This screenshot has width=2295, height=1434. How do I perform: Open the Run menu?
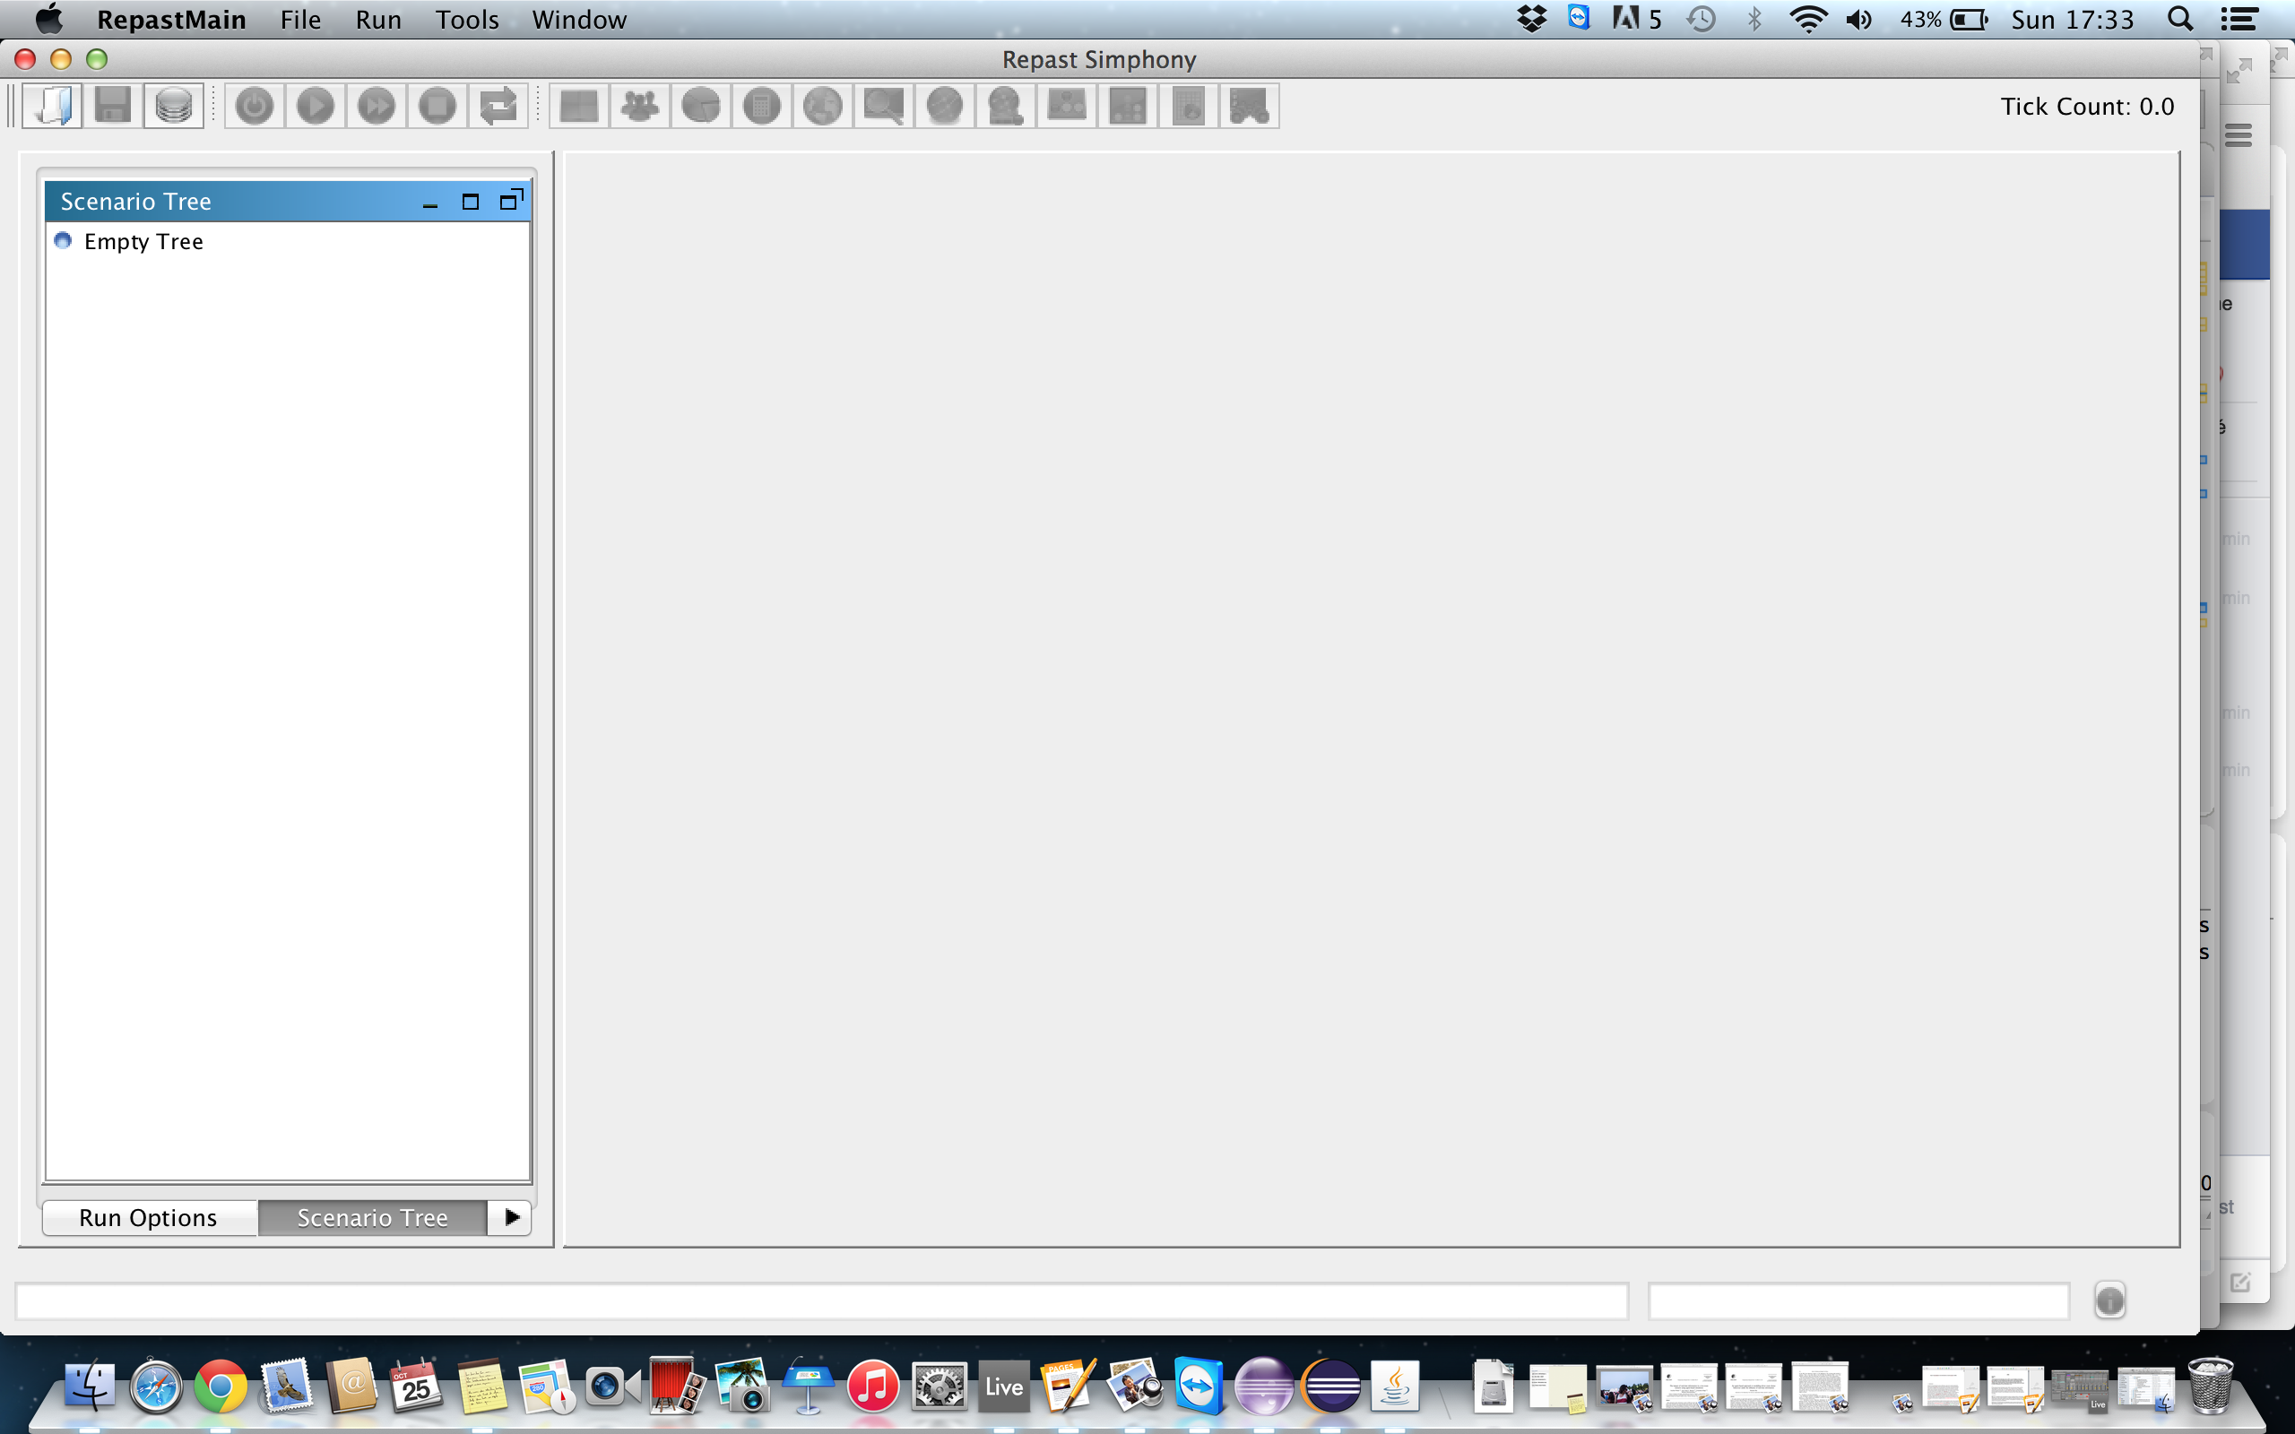[x=378, y=19]
